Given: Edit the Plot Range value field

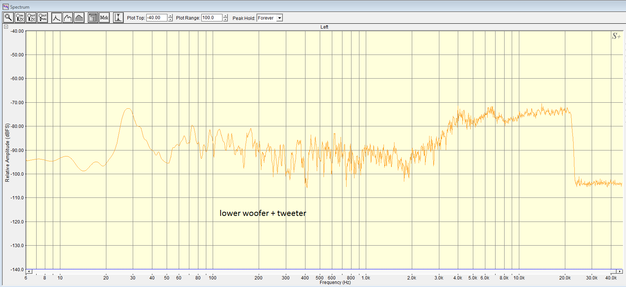Looking at the screenshot, I should (212, 18).
